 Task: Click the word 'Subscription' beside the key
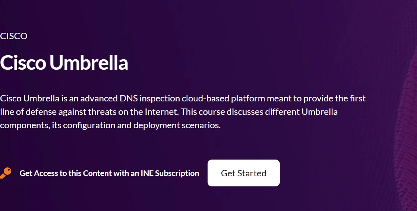point(177,173)
